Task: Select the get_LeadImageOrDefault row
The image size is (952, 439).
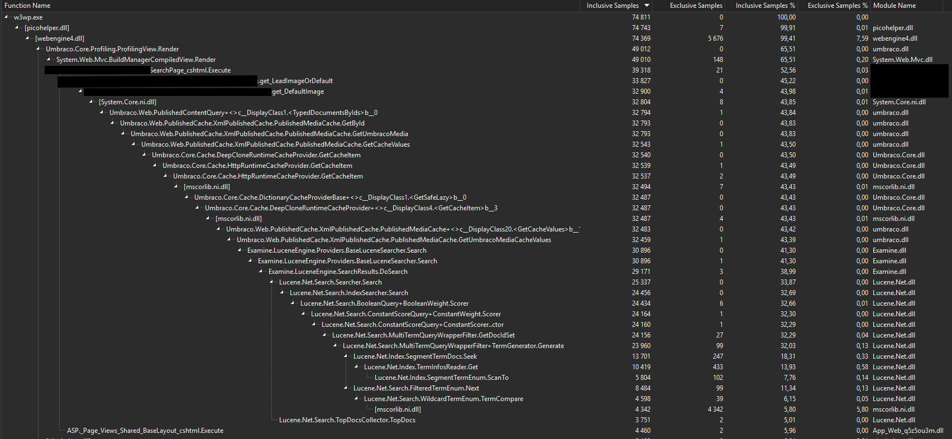Action: pos(476,81)
